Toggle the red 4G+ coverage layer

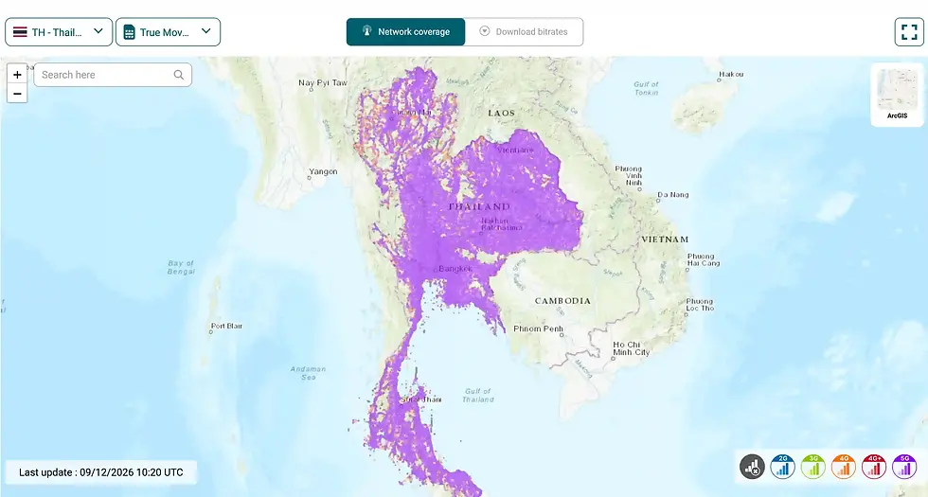tap(873, 466)
